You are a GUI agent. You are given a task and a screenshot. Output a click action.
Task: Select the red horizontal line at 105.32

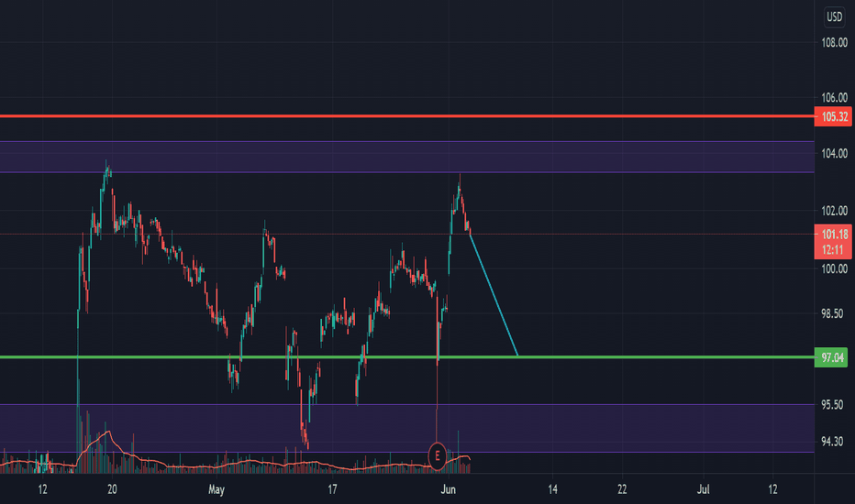click(x=406, y=116)
